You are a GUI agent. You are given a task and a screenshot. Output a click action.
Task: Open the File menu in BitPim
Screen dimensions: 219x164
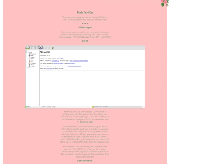26,46
